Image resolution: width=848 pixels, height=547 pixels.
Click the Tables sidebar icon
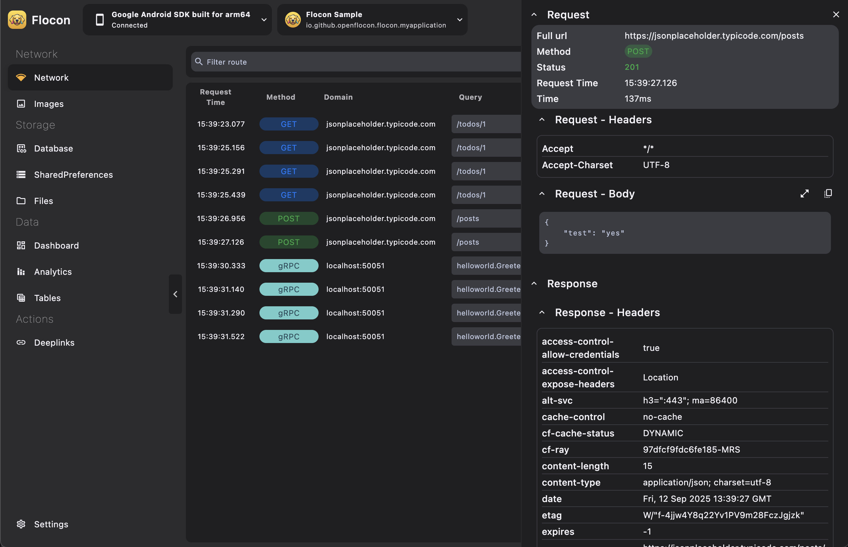tap(21, 298)
